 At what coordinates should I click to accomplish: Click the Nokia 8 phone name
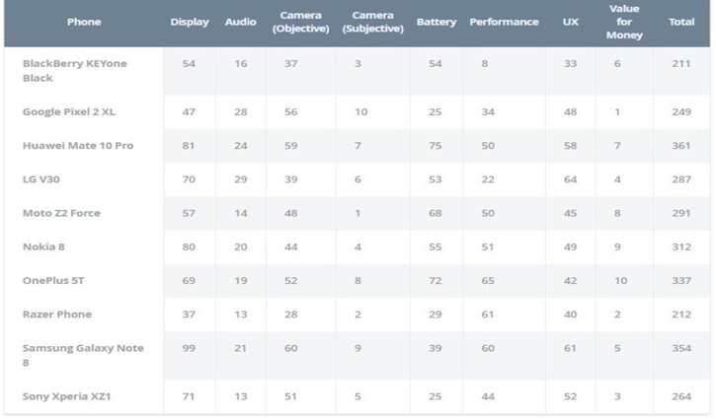click(43, 246)
